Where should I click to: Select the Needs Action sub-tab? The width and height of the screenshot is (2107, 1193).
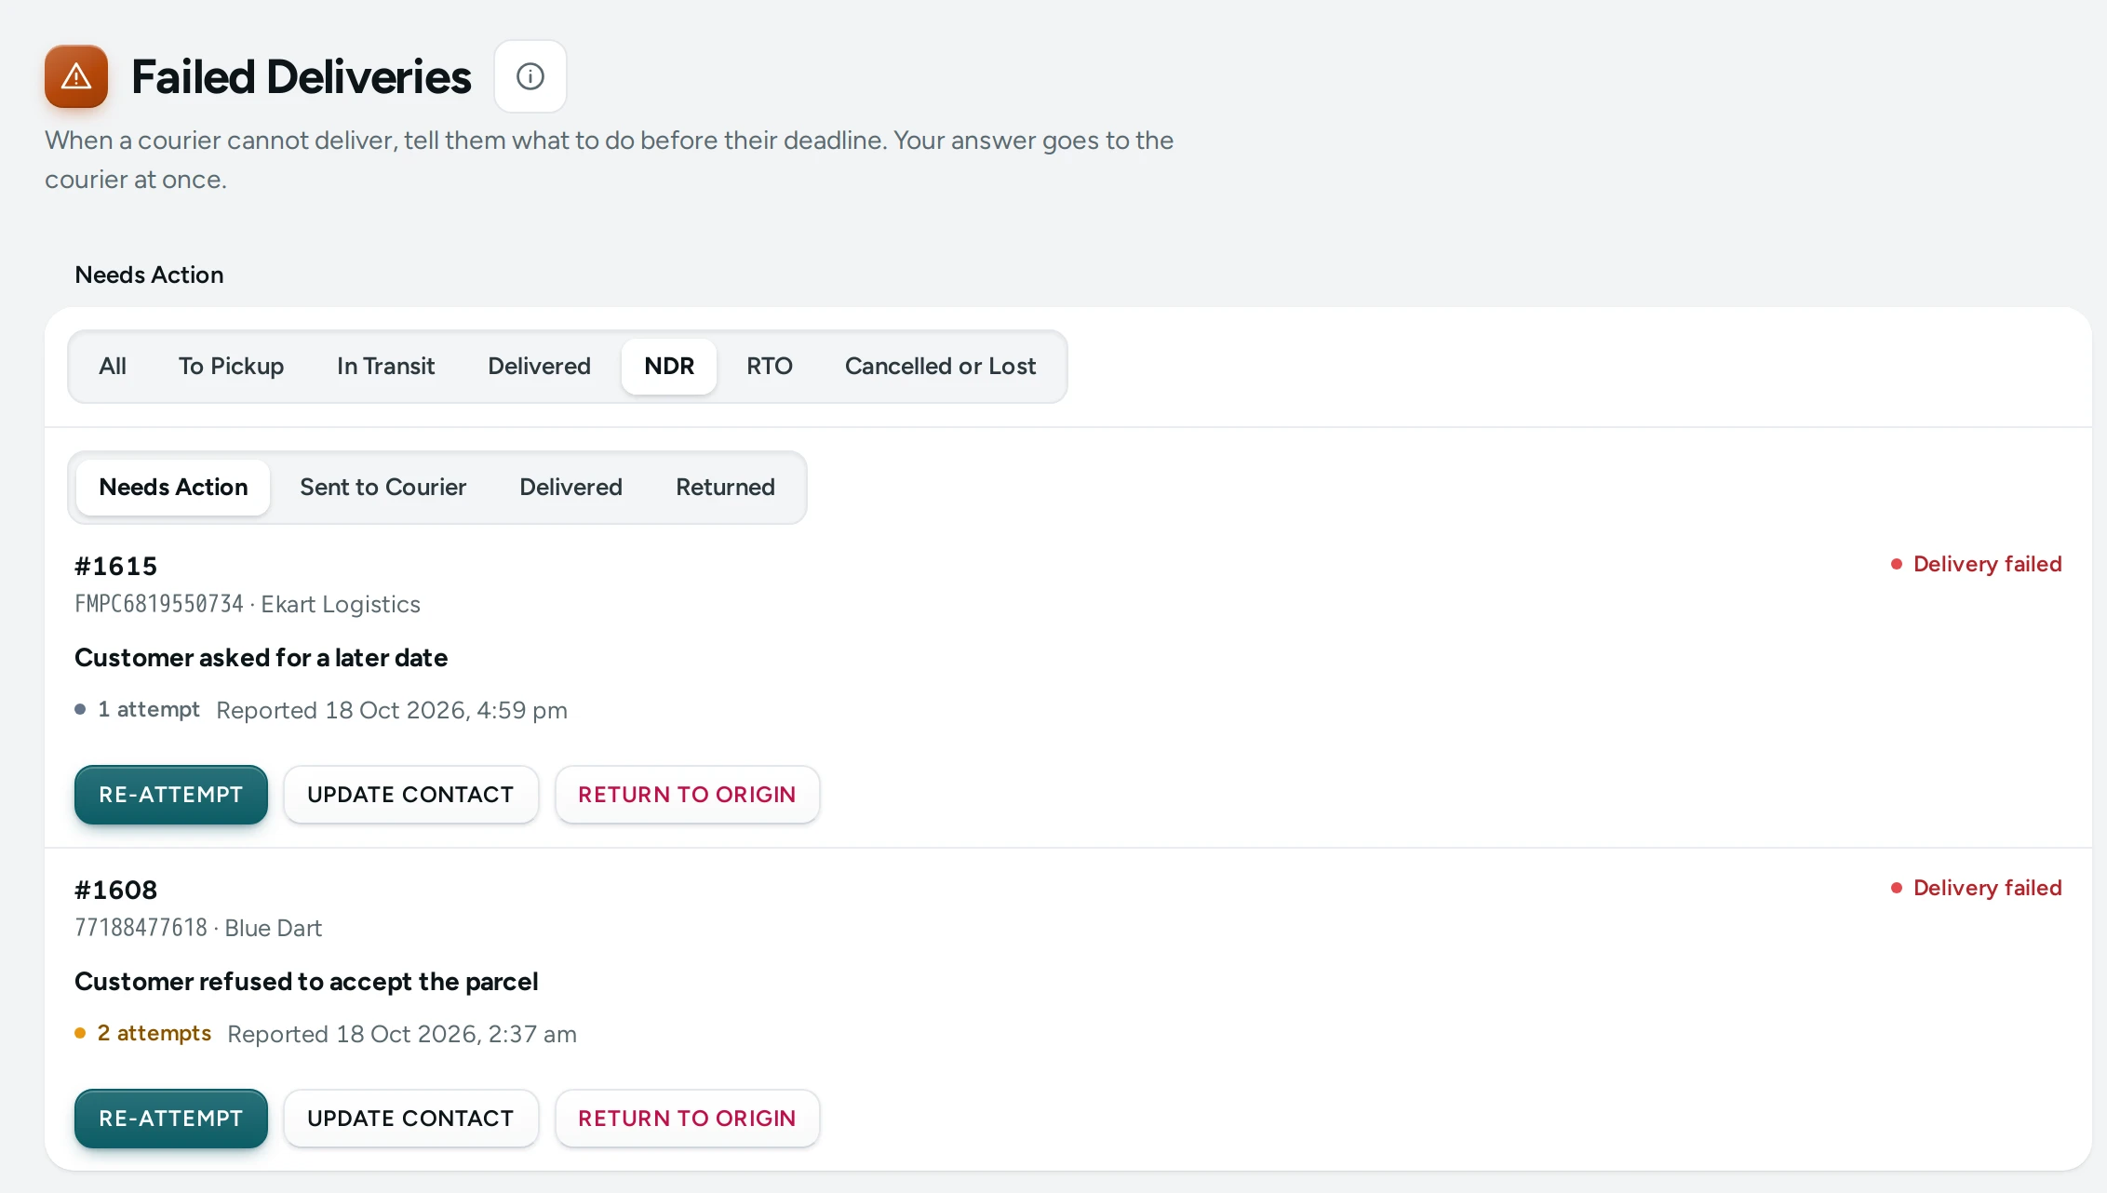173,488
